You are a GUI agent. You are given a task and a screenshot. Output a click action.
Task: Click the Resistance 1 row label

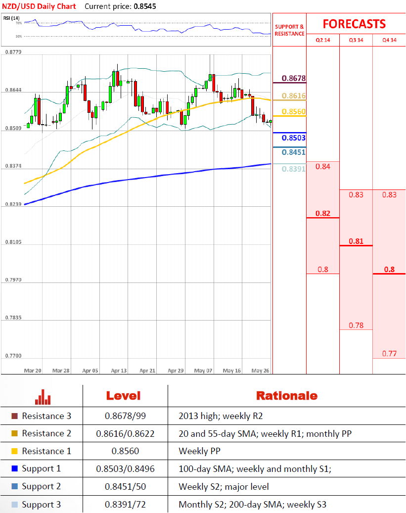point(46,451)
